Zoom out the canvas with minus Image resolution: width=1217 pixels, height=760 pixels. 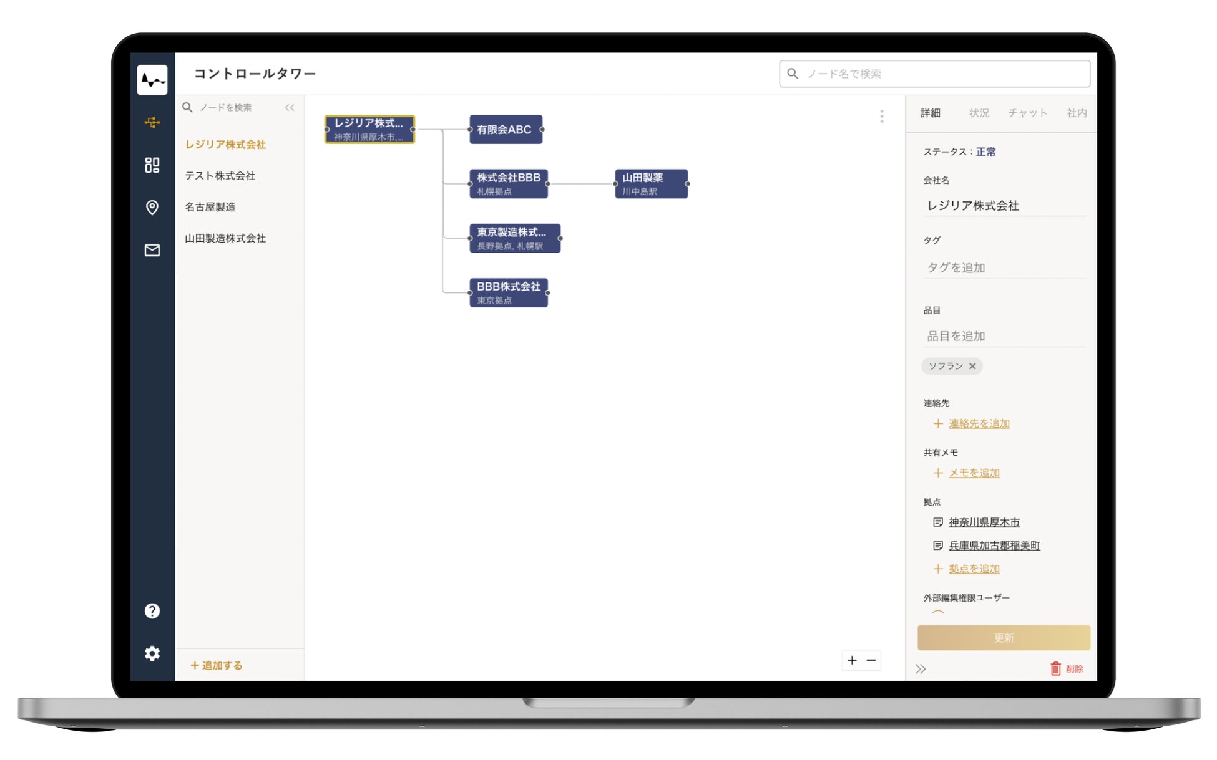click(x=871, y=660)
